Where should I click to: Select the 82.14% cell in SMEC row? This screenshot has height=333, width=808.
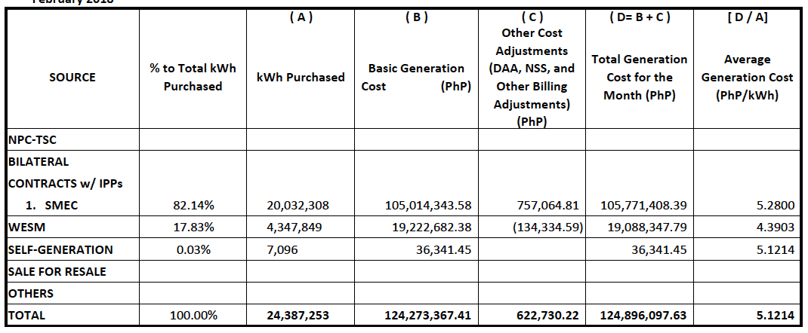(x=193, y=205)
